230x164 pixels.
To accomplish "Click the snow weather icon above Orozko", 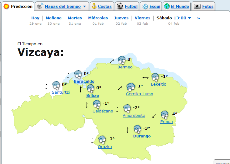I will coord(102,140).
